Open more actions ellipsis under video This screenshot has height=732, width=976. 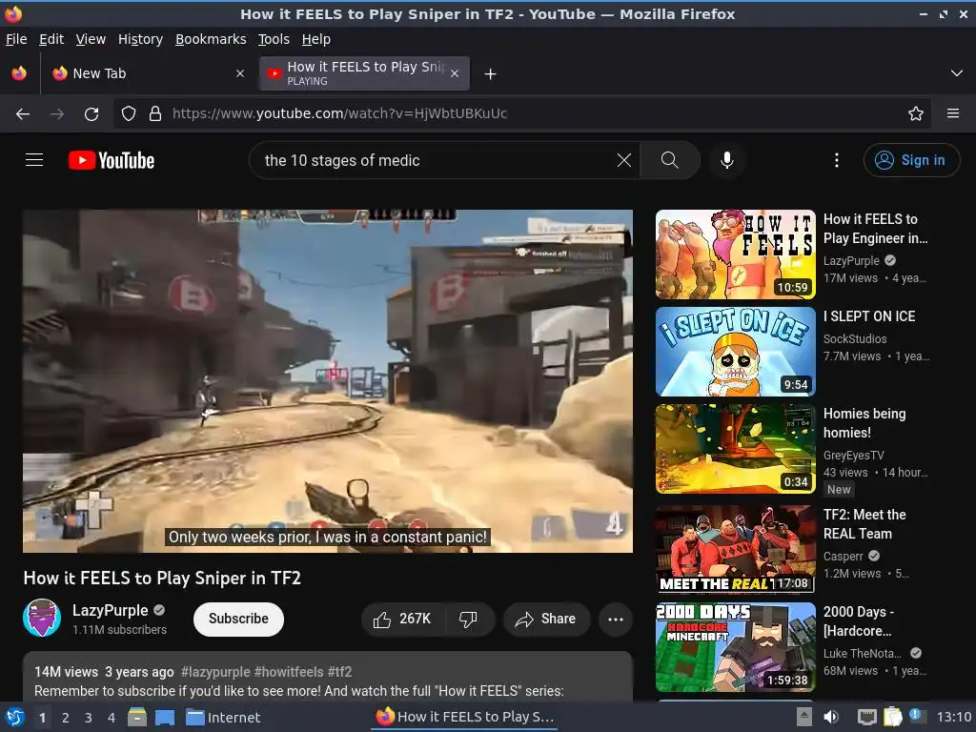pos(616,619)
